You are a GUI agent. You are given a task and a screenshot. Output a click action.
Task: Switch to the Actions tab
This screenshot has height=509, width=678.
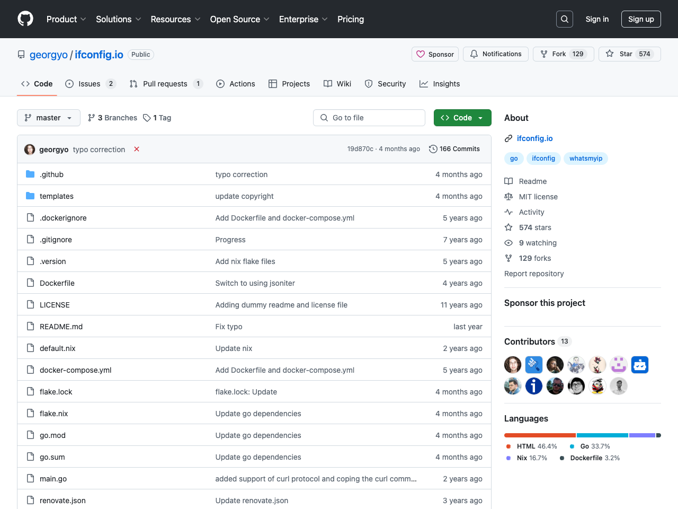pos(236,84)
